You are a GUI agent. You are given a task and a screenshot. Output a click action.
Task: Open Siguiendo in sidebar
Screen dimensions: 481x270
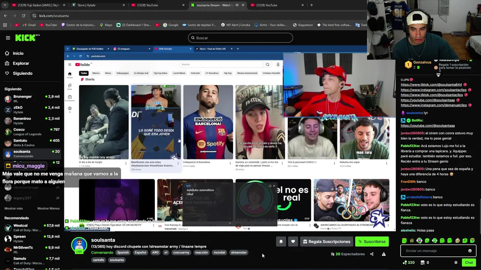pyautogui.click(x=22, y=73)
